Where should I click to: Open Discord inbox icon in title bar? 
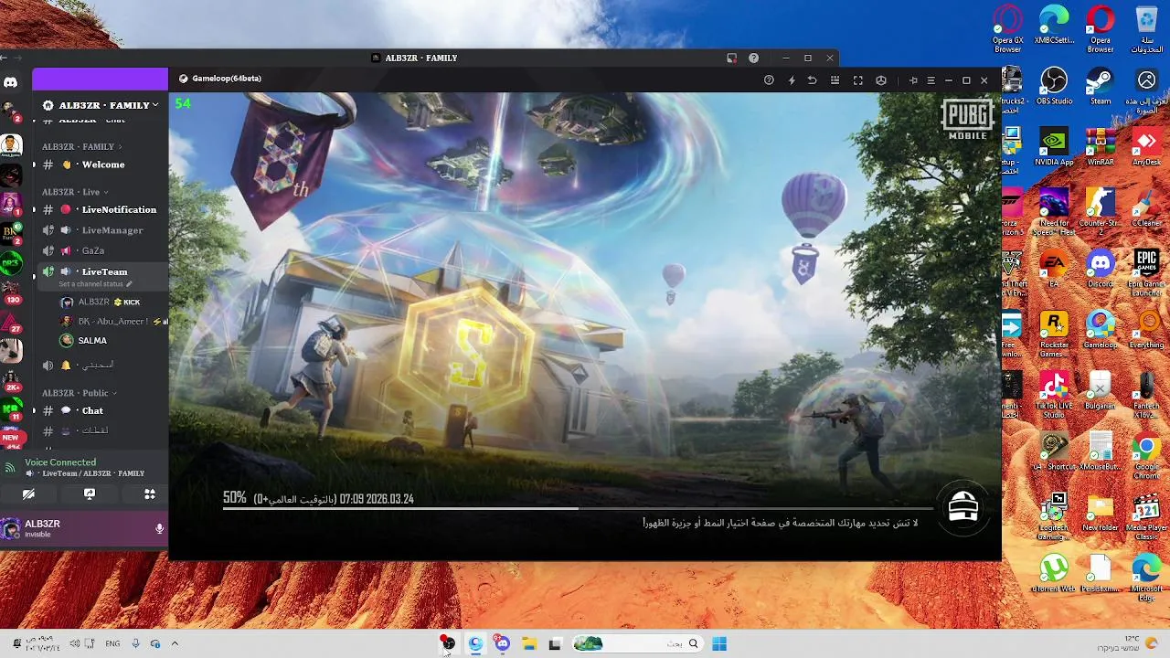tap(731, 58)
